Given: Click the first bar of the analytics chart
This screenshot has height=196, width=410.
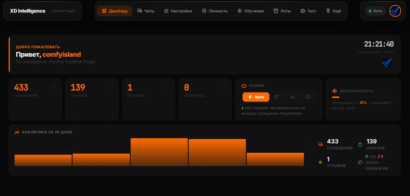Looking at the screenshot, I should tap(43, 160).
